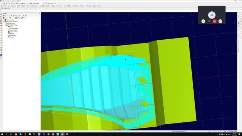242x136 pixels.
Task: Select the Machining Operations tree item
Action: [x=12, y=22]
